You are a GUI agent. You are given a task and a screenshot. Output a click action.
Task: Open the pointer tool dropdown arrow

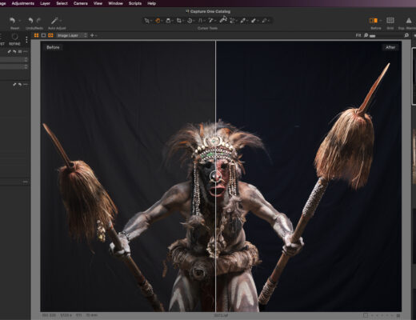tap(150, 21)
